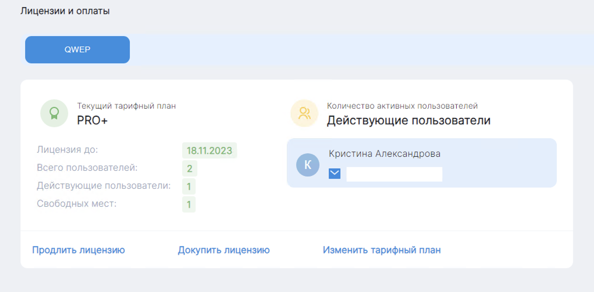Click the value 1 for Свободных мест
The height and width of the screenshot is (292, 594).
click(x=189, y=204)
